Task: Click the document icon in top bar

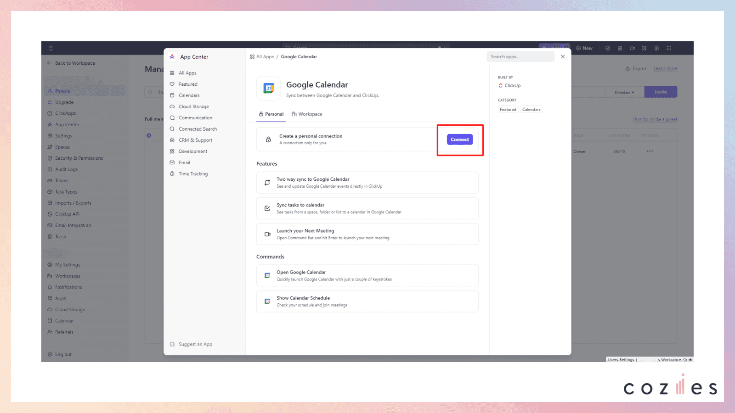Action: click(657, 48)
